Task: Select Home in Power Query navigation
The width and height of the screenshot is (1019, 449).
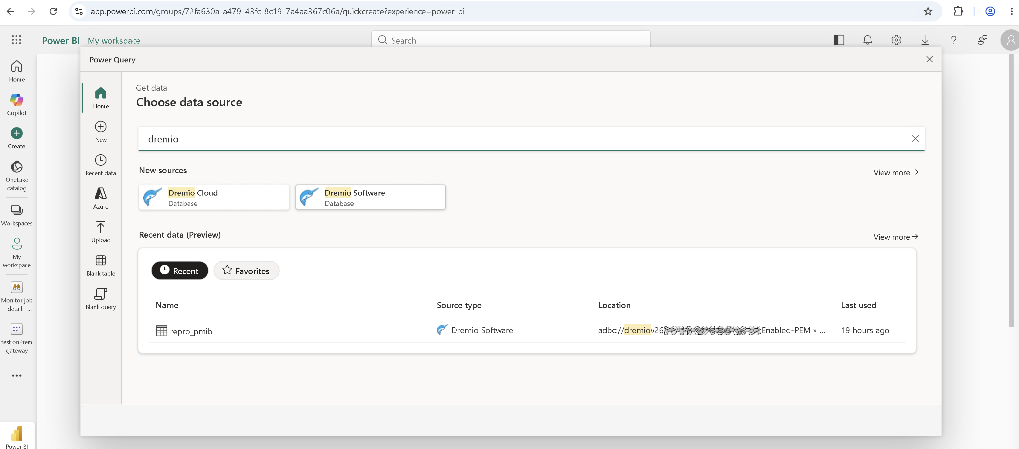Action: click(101, 98)
